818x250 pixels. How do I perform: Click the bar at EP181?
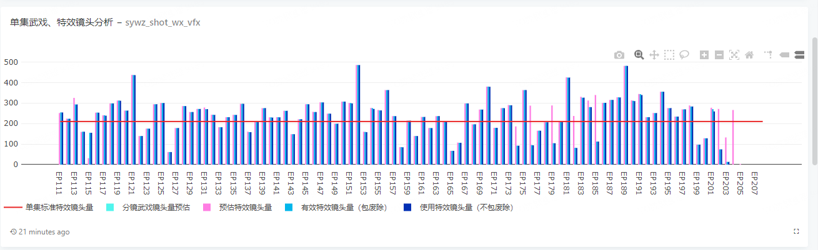pyautogui.click(x=568, y=121)
